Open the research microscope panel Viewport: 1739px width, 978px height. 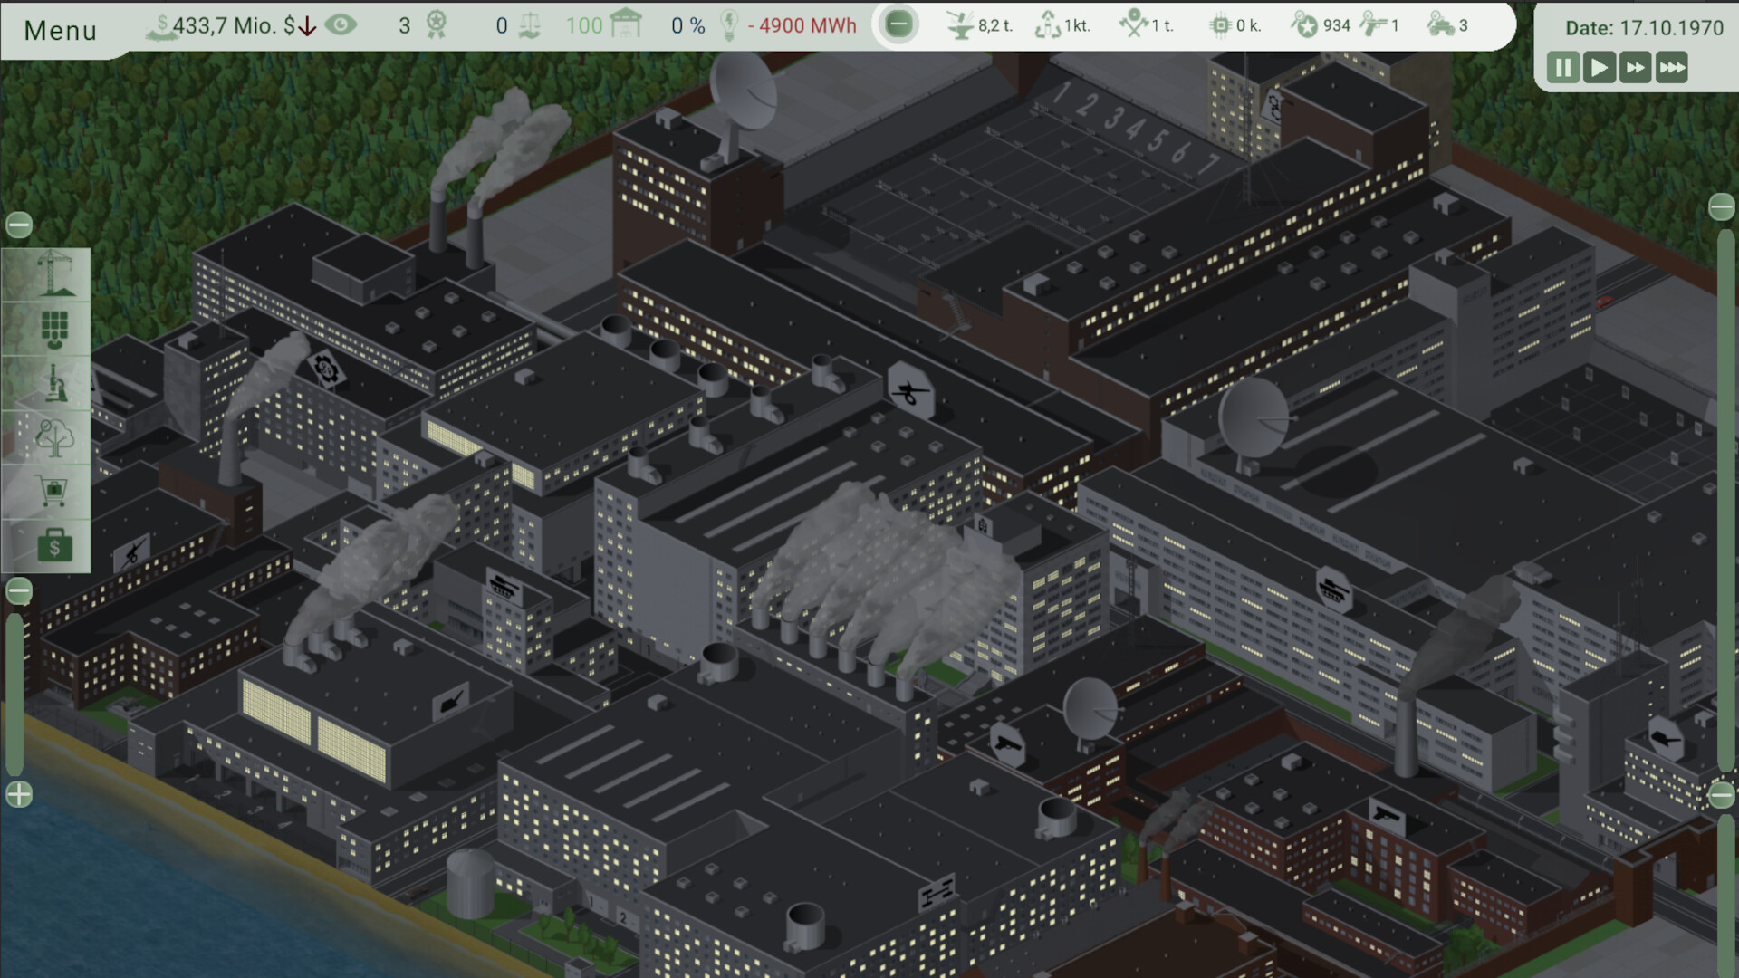54,384
